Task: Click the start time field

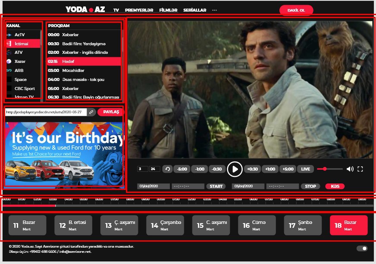Action: pos(188,186)
